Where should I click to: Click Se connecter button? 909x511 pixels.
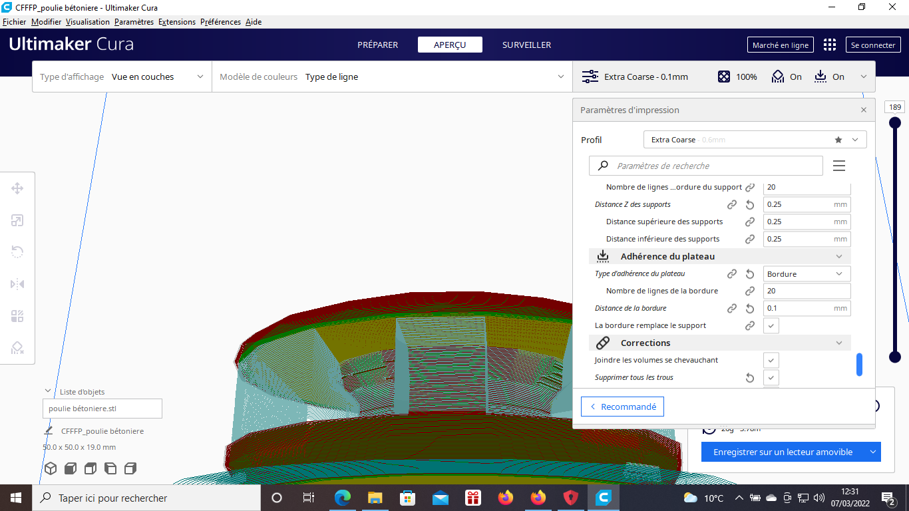click(873, 45)
